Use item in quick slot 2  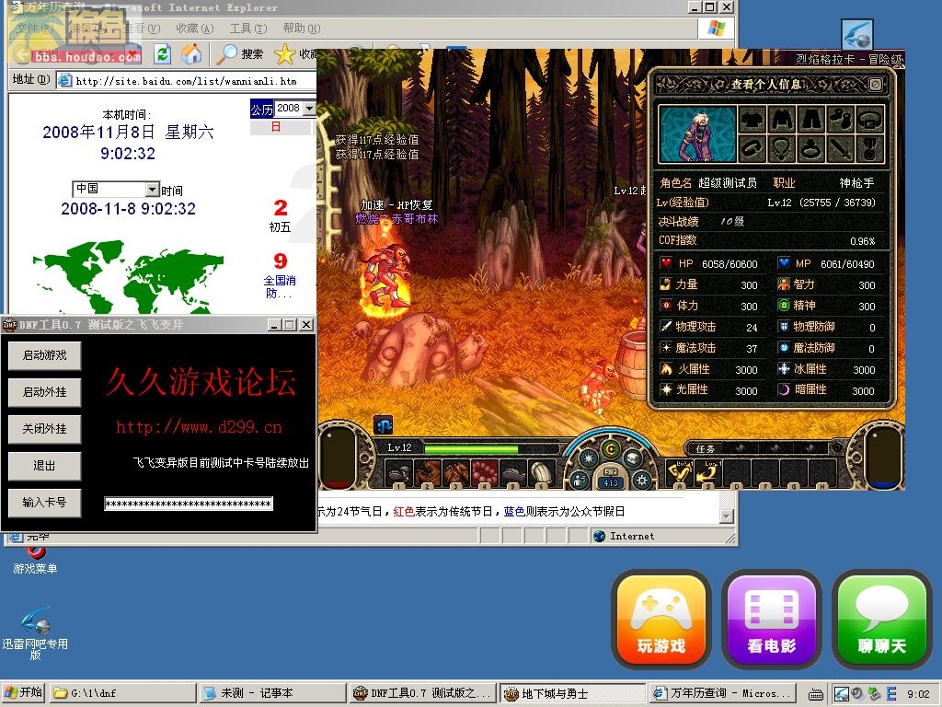tap(427, 472)
